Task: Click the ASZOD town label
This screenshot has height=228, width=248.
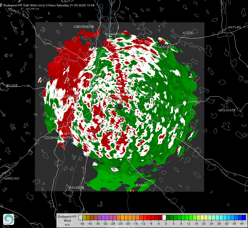Action: pos(188,33)
